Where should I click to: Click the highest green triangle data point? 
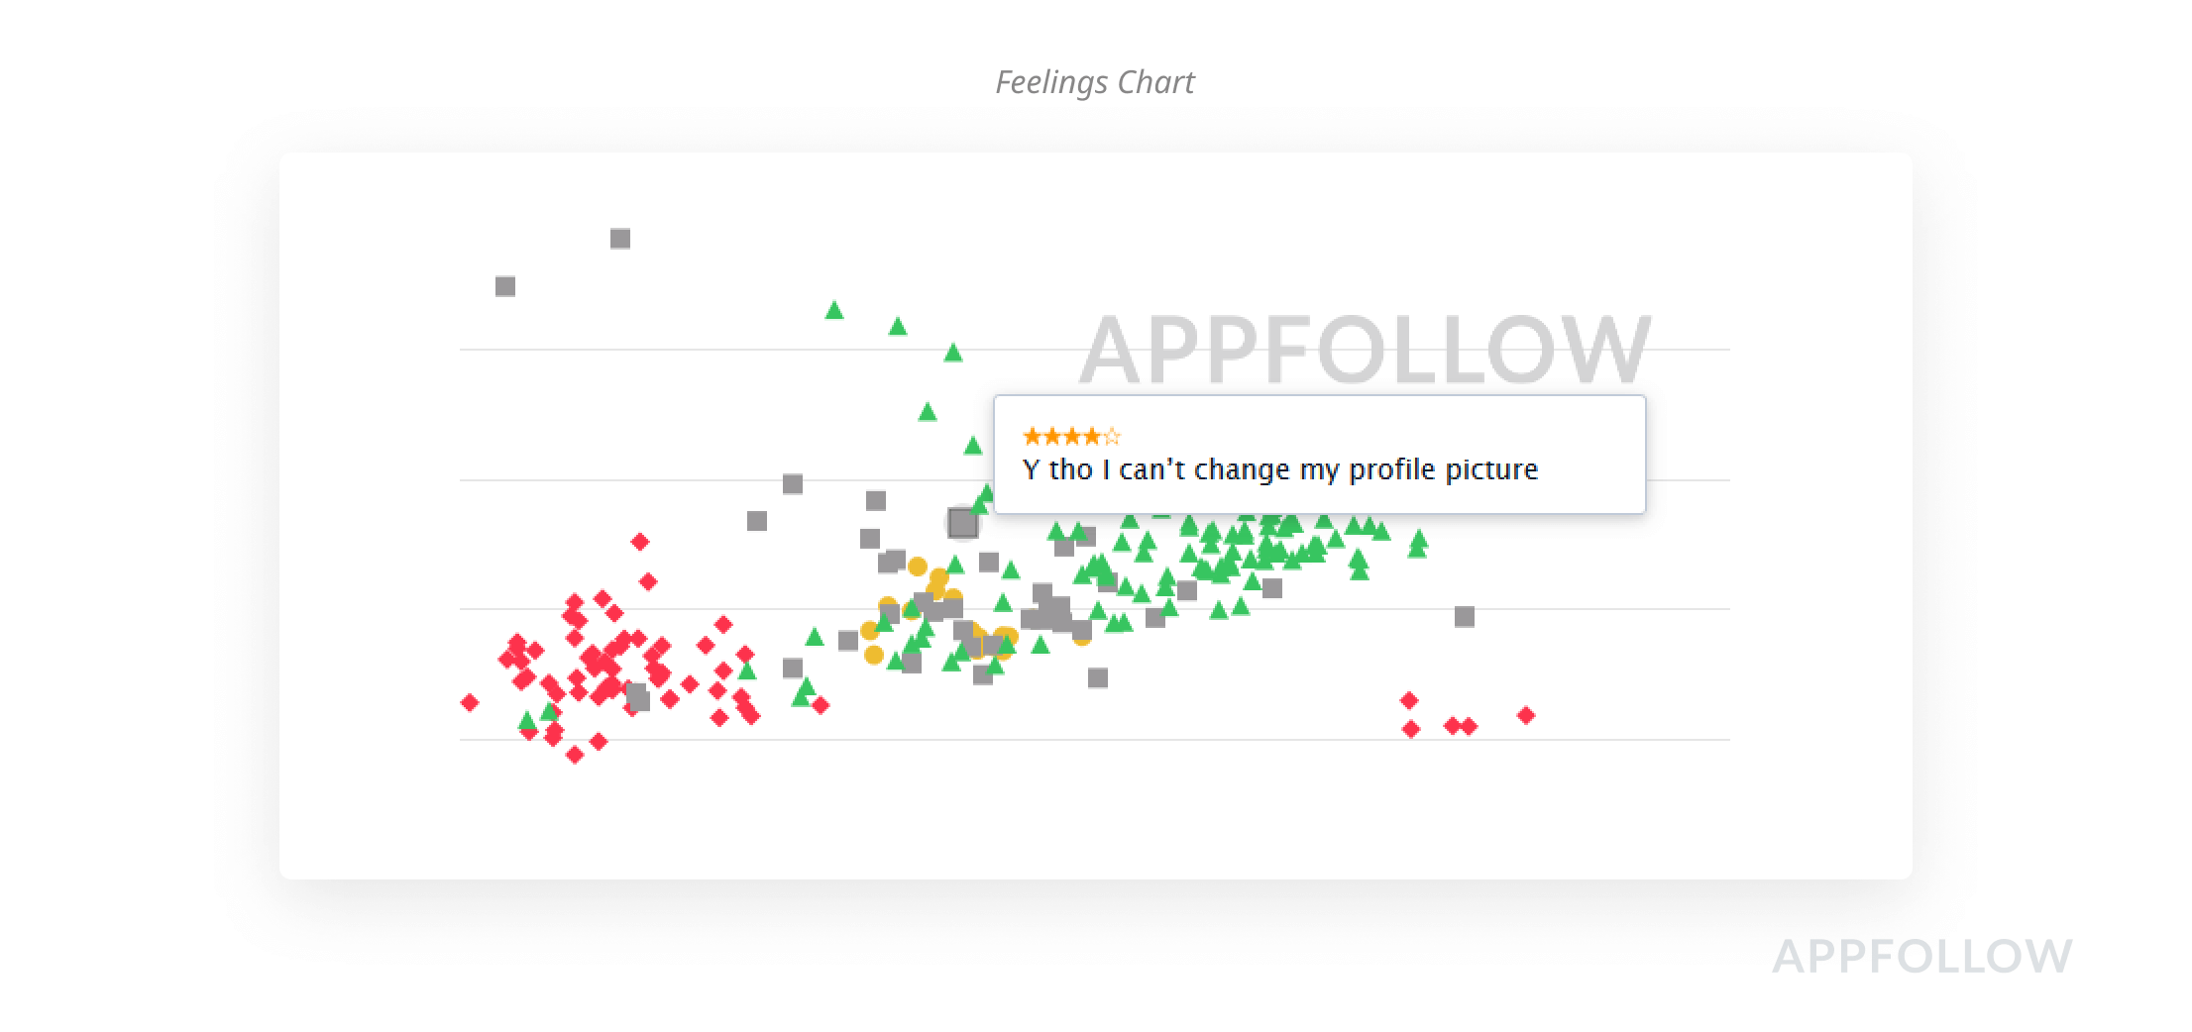[834, 311]
